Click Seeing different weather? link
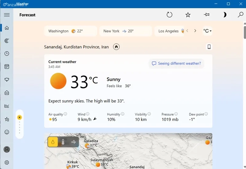This screenshot has height=169, width=246. coord(176,64)
